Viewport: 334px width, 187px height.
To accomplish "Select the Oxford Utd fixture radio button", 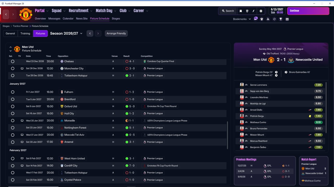I will coord(13,106).
